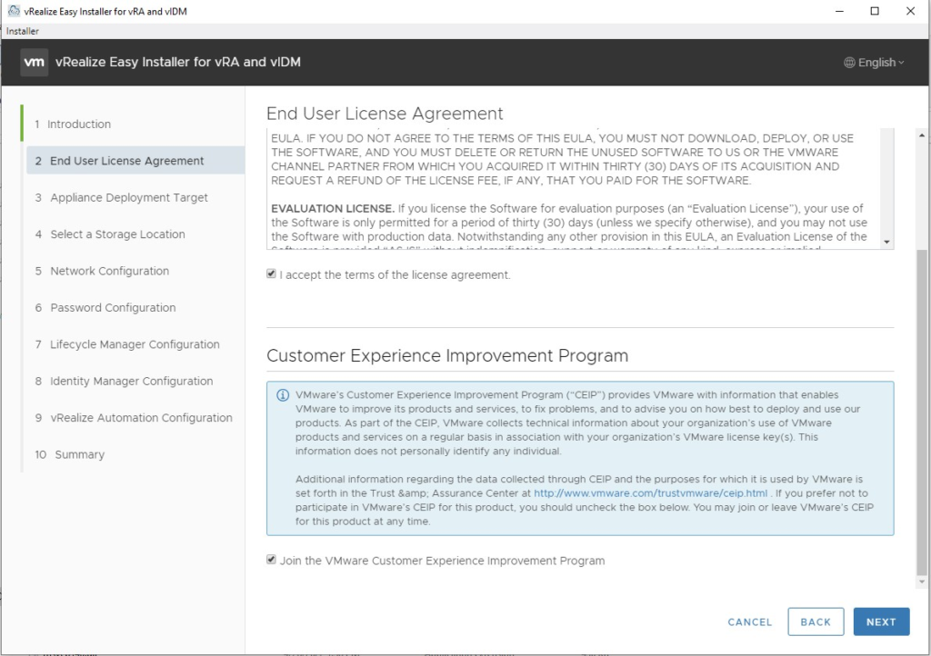Minimize the installer window
Image resolution: width=931 pixels, height=656 pixels.
839,11
